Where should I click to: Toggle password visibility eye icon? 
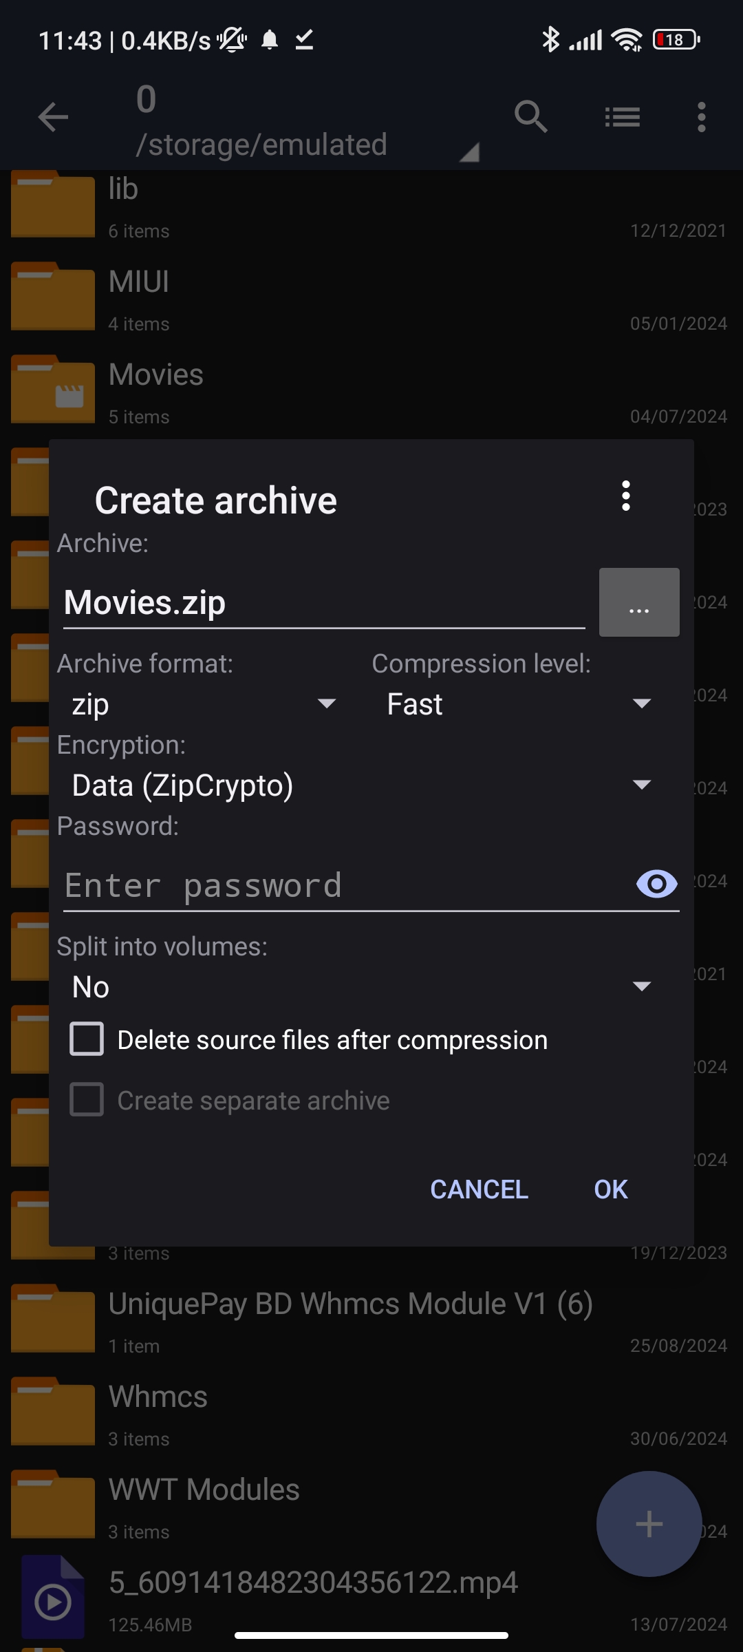[657, 884]
